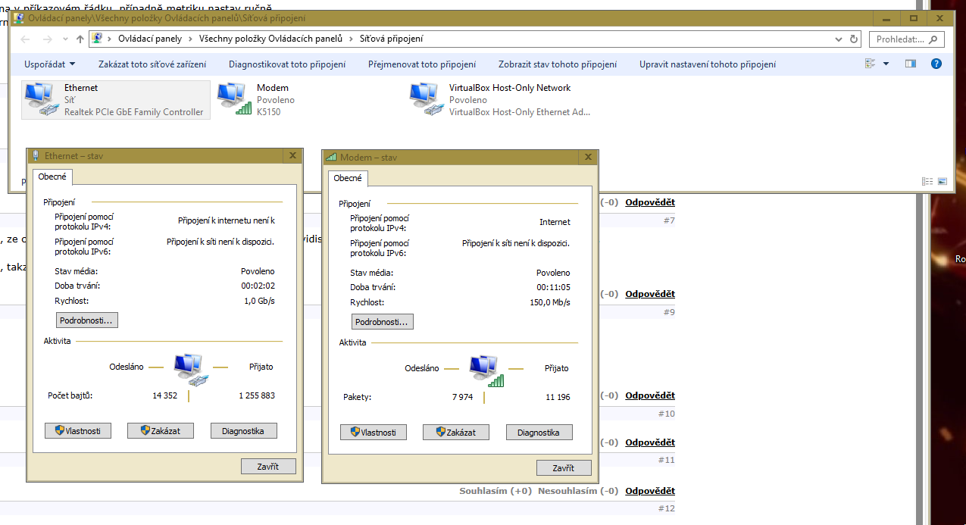Open Podrobnosti in Modem status dialog
The width and height of the screenshot is (966, 525).
pyautogui.click(x=382, y=322)
